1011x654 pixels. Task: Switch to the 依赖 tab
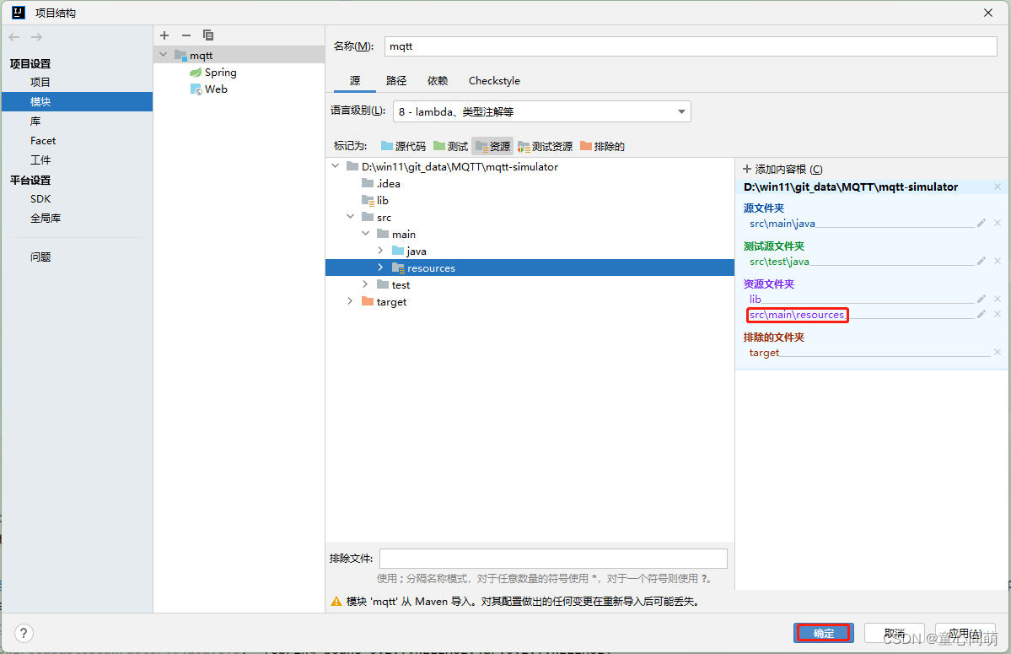[x=437, y=80]
